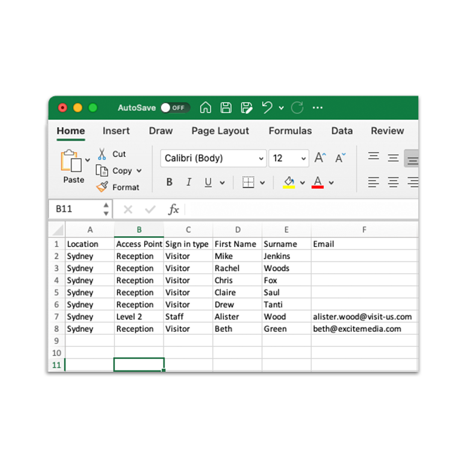Image resolution: width=465 pixels, height=465 pixels.
Task: Switch to the Home tab
Action: pyautogui.click(x=71, y=131)
